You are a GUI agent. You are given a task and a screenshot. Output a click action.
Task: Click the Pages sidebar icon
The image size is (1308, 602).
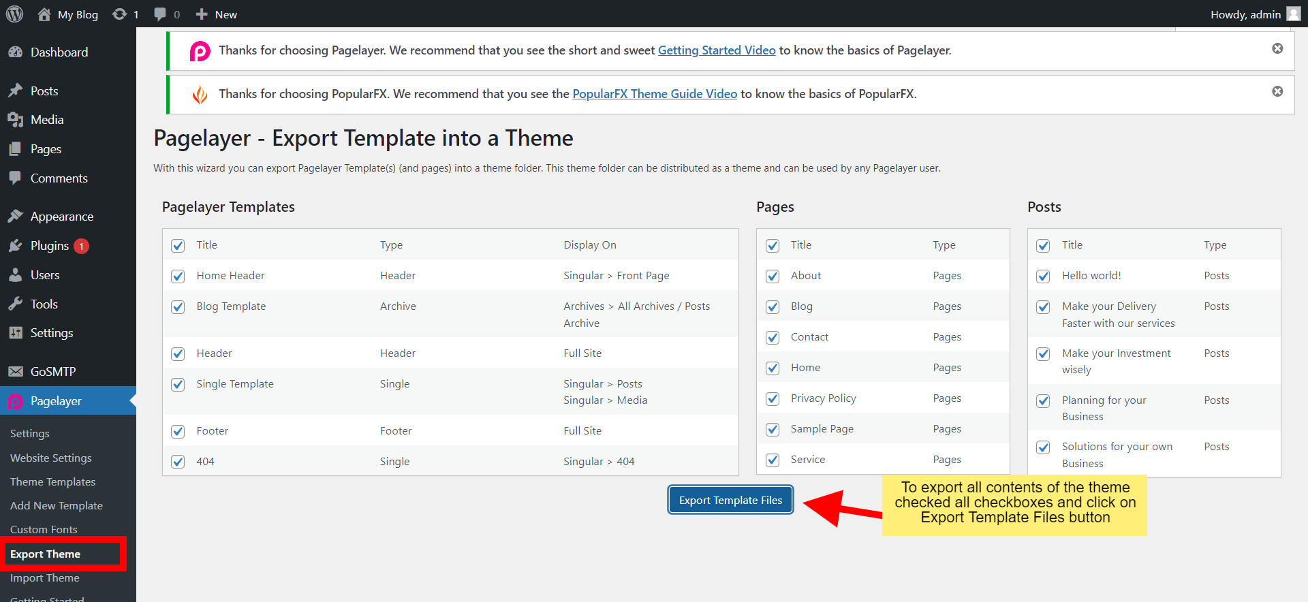[x=15, y=149]
